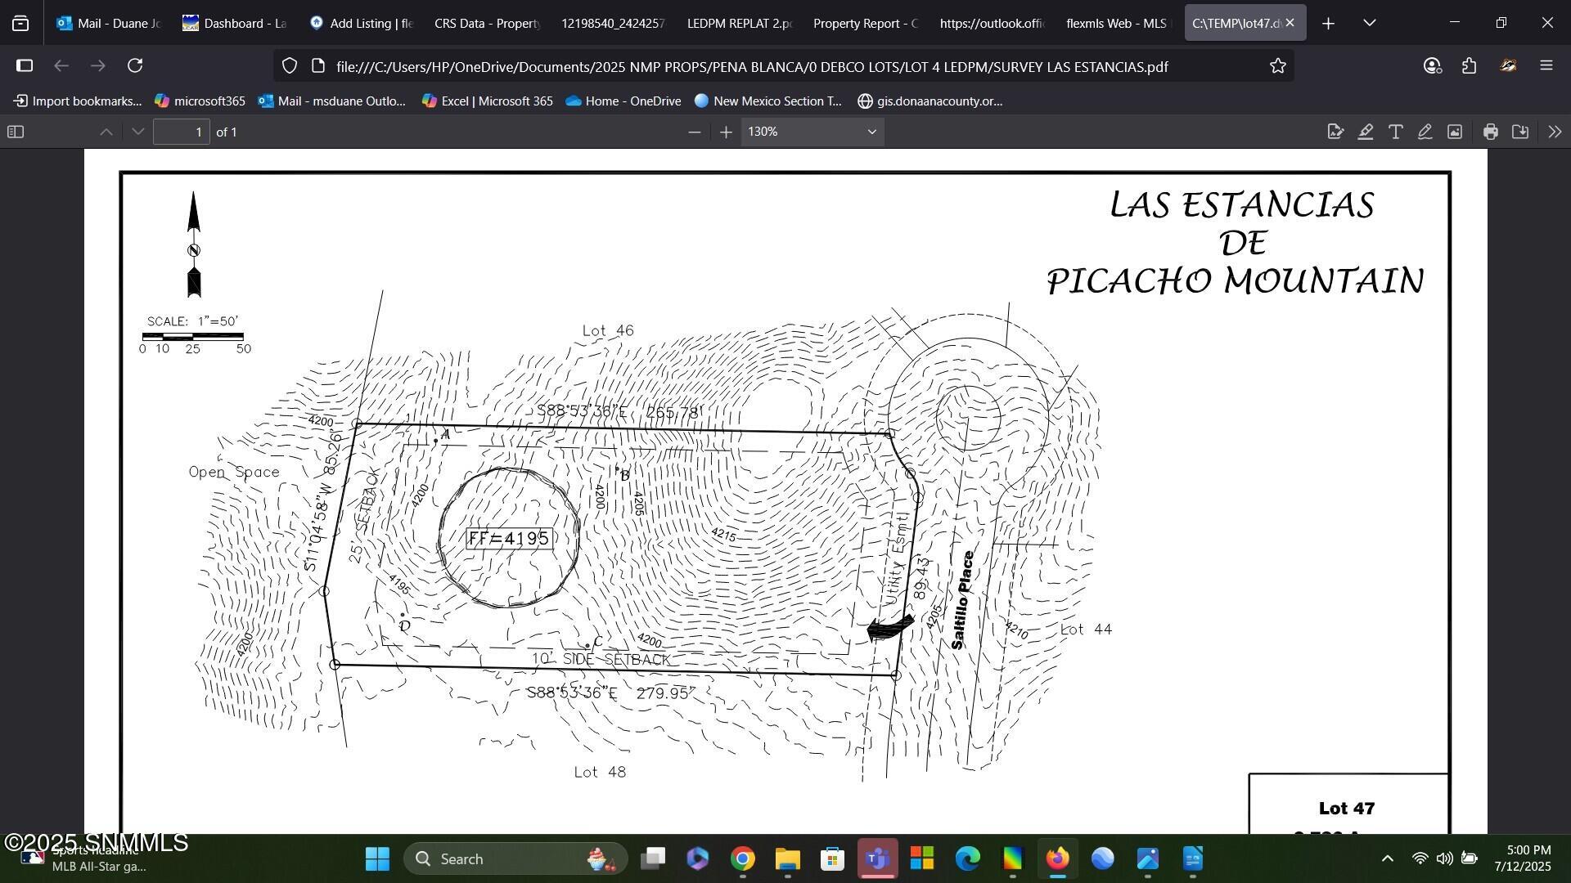Print the survey PDF

coord(1489,131)
